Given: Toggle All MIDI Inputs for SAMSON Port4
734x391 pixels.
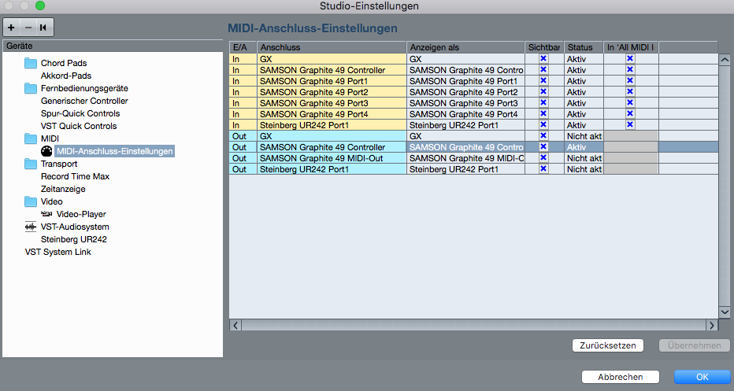Looking at the screenshot, I should coord(630,113).
